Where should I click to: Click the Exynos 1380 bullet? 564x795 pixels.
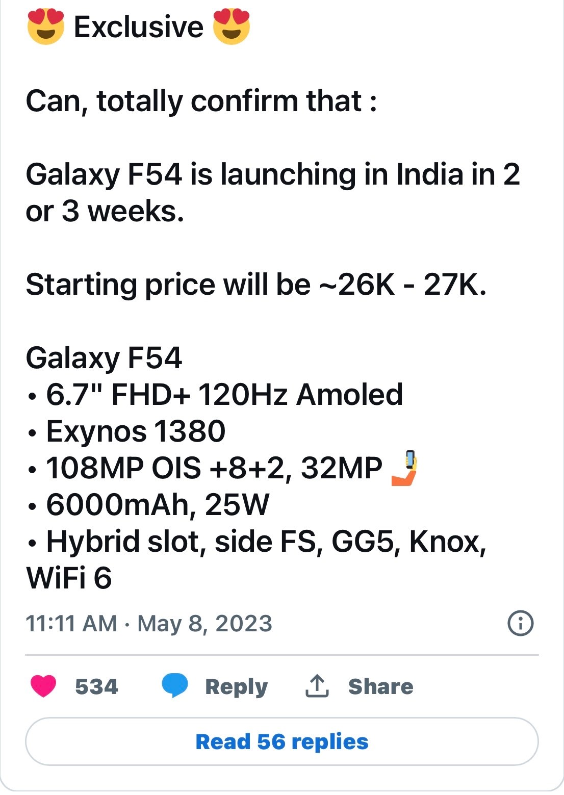point(136,431)
